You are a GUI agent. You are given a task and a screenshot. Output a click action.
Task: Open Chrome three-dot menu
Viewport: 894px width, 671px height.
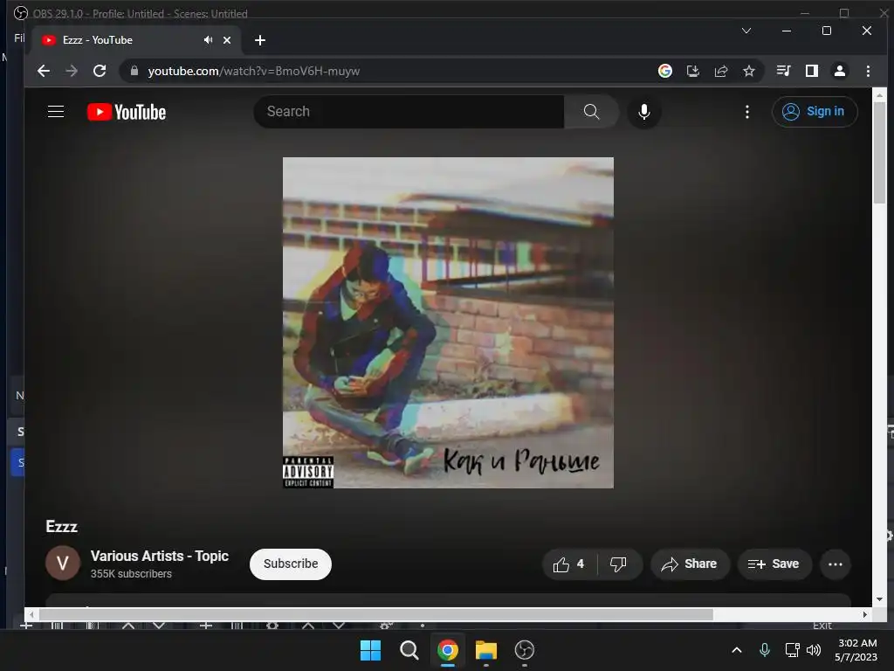coord(868,71)
